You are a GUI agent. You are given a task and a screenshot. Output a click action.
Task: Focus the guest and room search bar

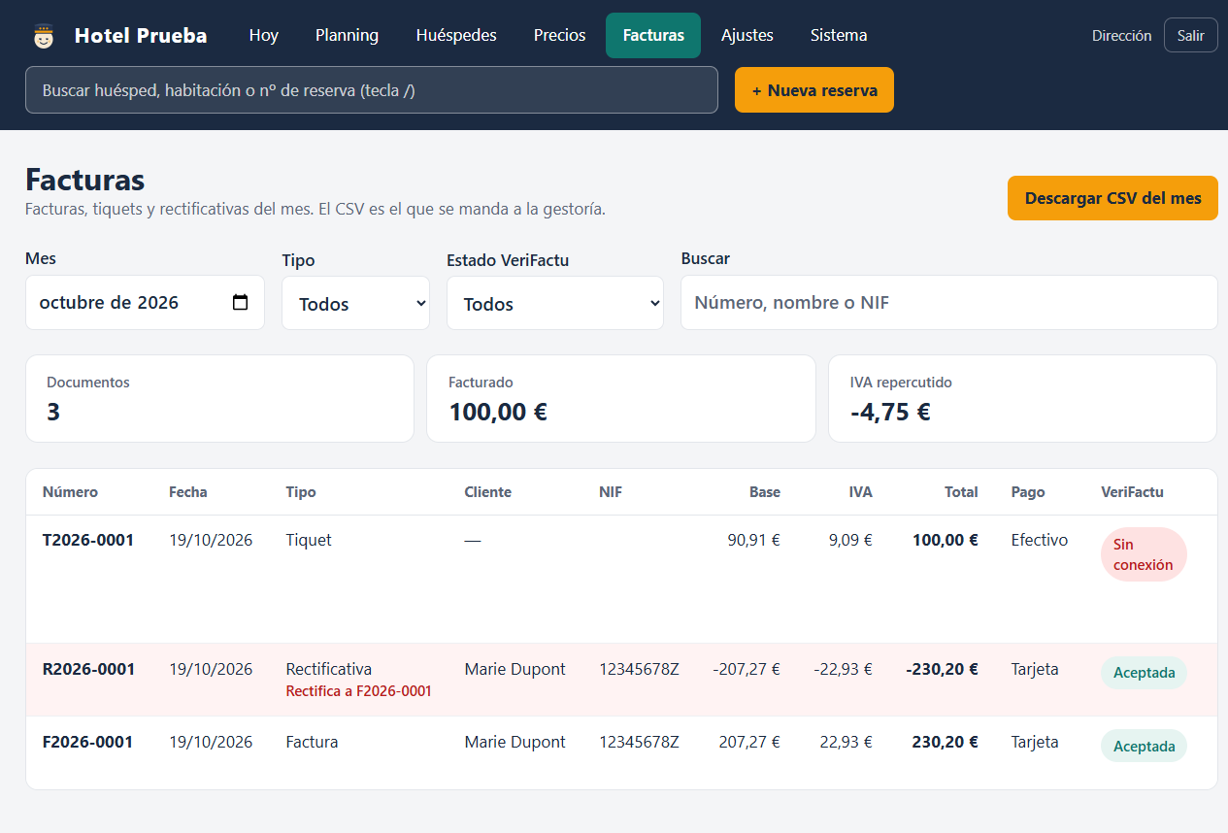[x=372, y=90]
